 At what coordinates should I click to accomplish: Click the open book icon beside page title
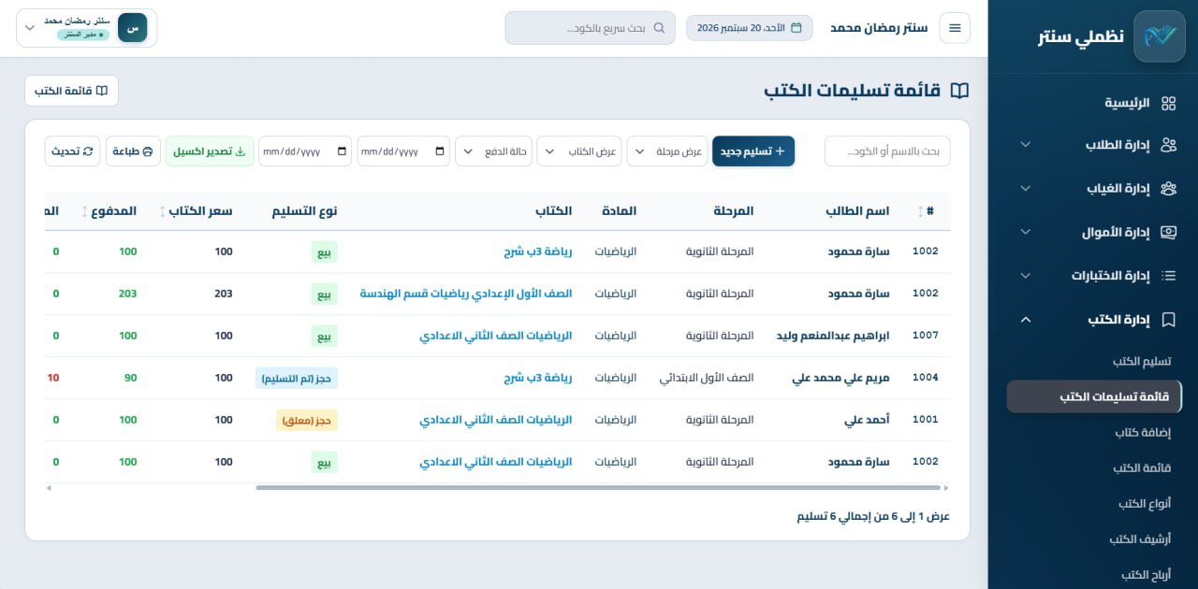tap(959, 91)
